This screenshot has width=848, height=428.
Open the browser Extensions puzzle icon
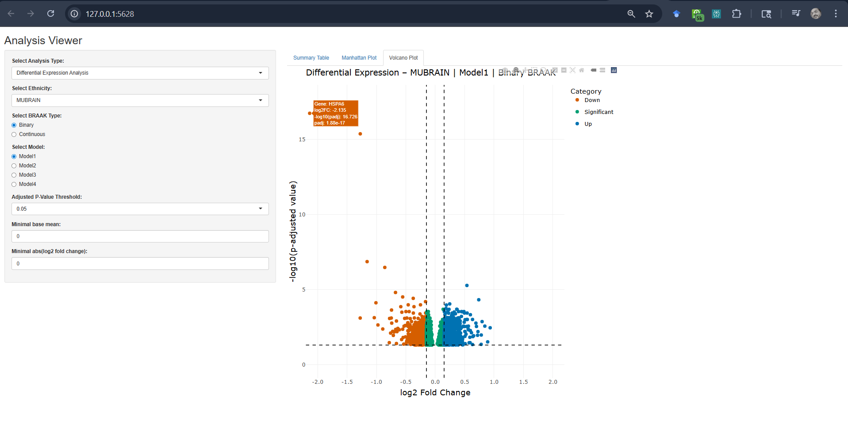[x=737, y=14]
